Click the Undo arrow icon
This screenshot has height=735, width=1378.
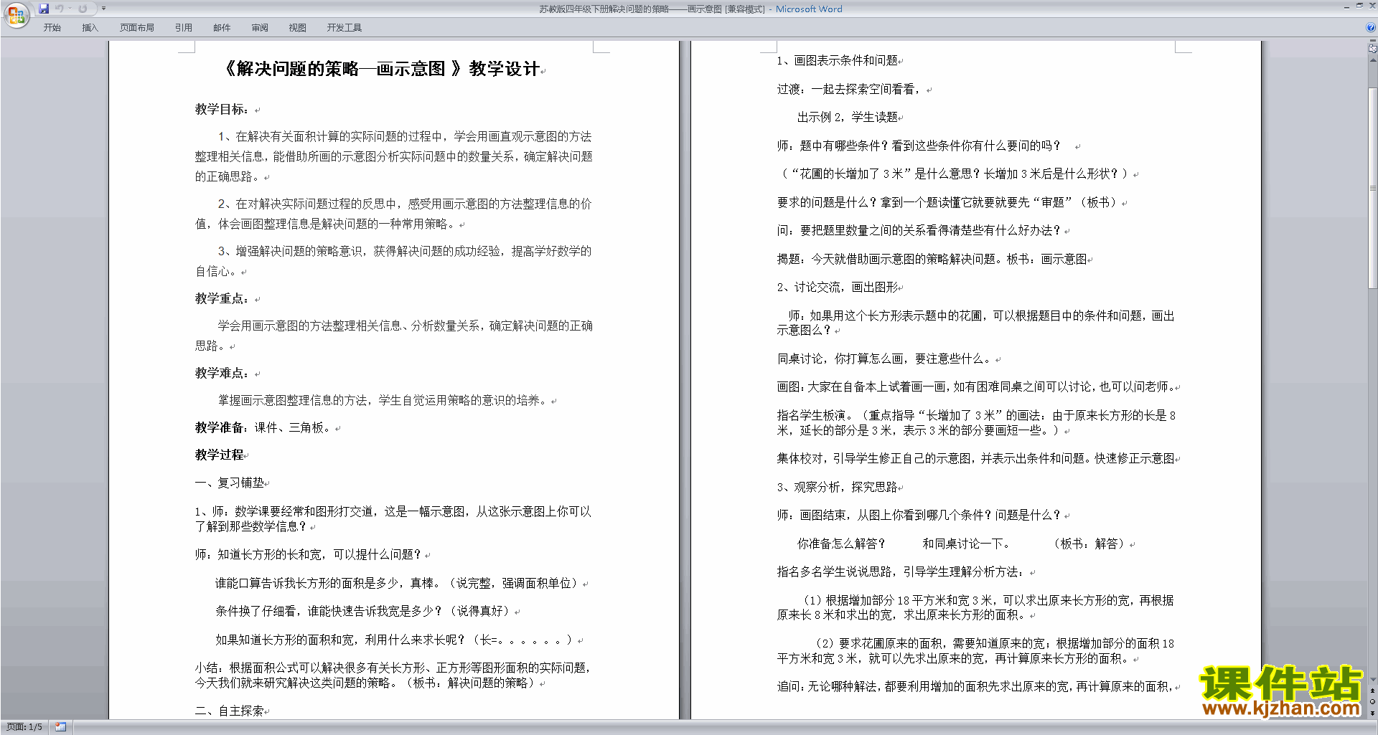[x=60, y=9]
